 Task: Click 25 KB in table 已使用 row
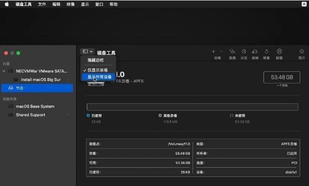pos(185,172)
